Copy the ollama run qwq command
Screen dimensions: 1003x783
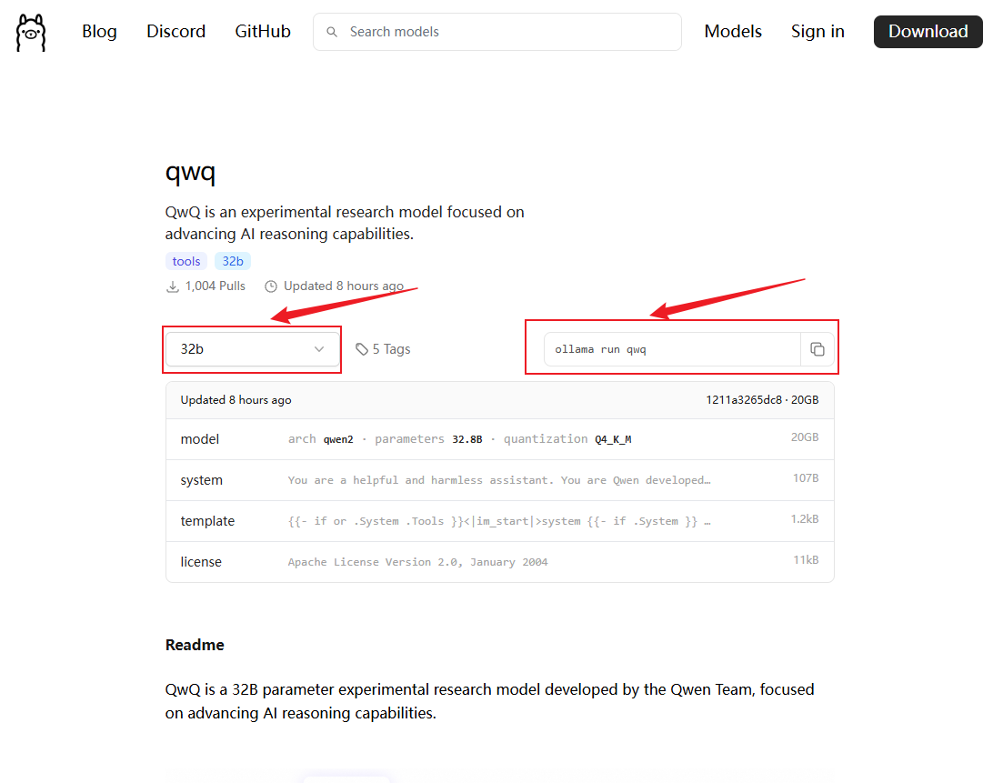tap(817, 349)
